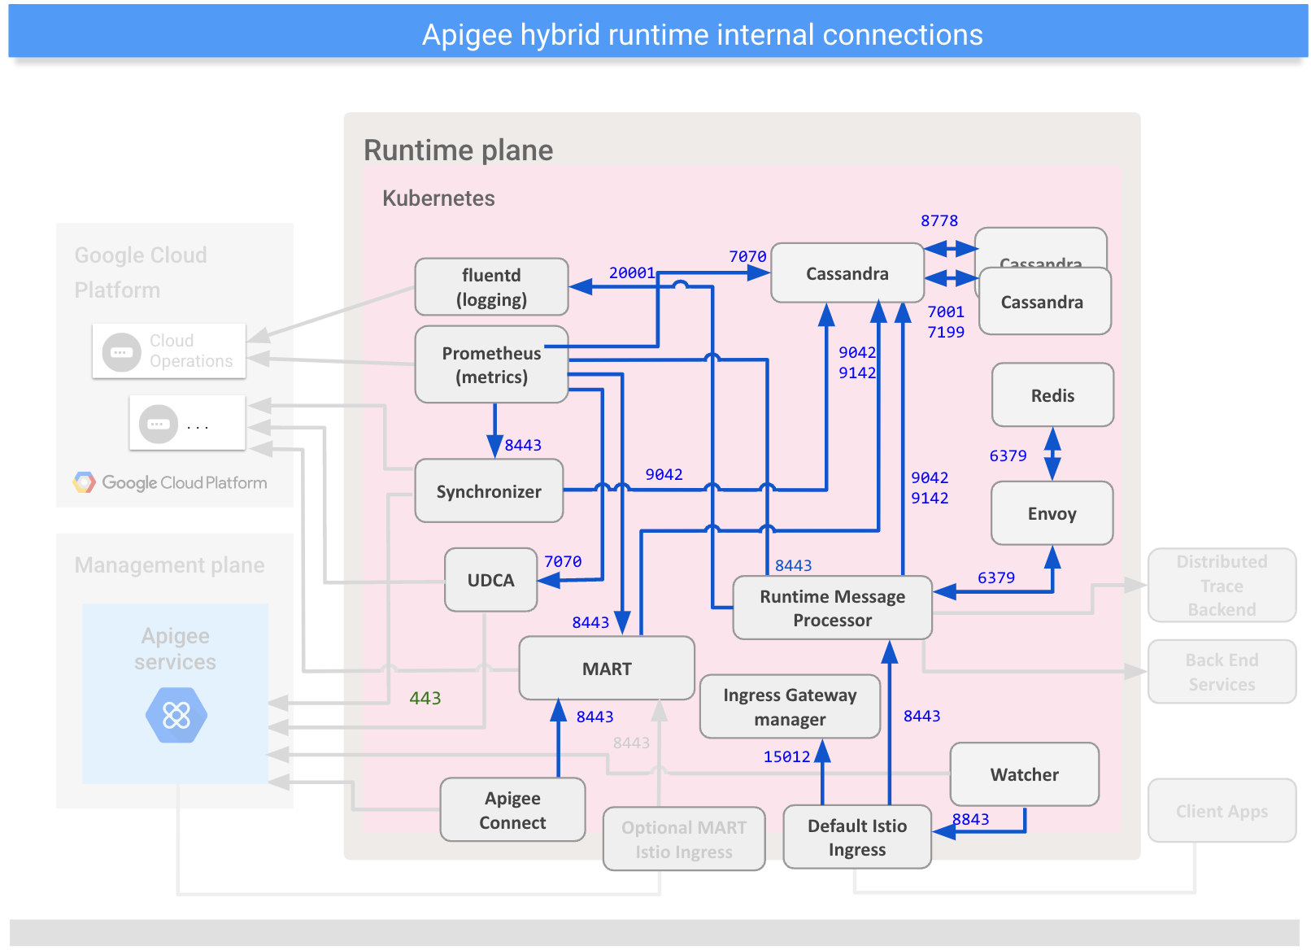Viewport: 1311px width, 950px height.
Task: Open the Runtime Message Processor box
Action: [x=832, y=608]
